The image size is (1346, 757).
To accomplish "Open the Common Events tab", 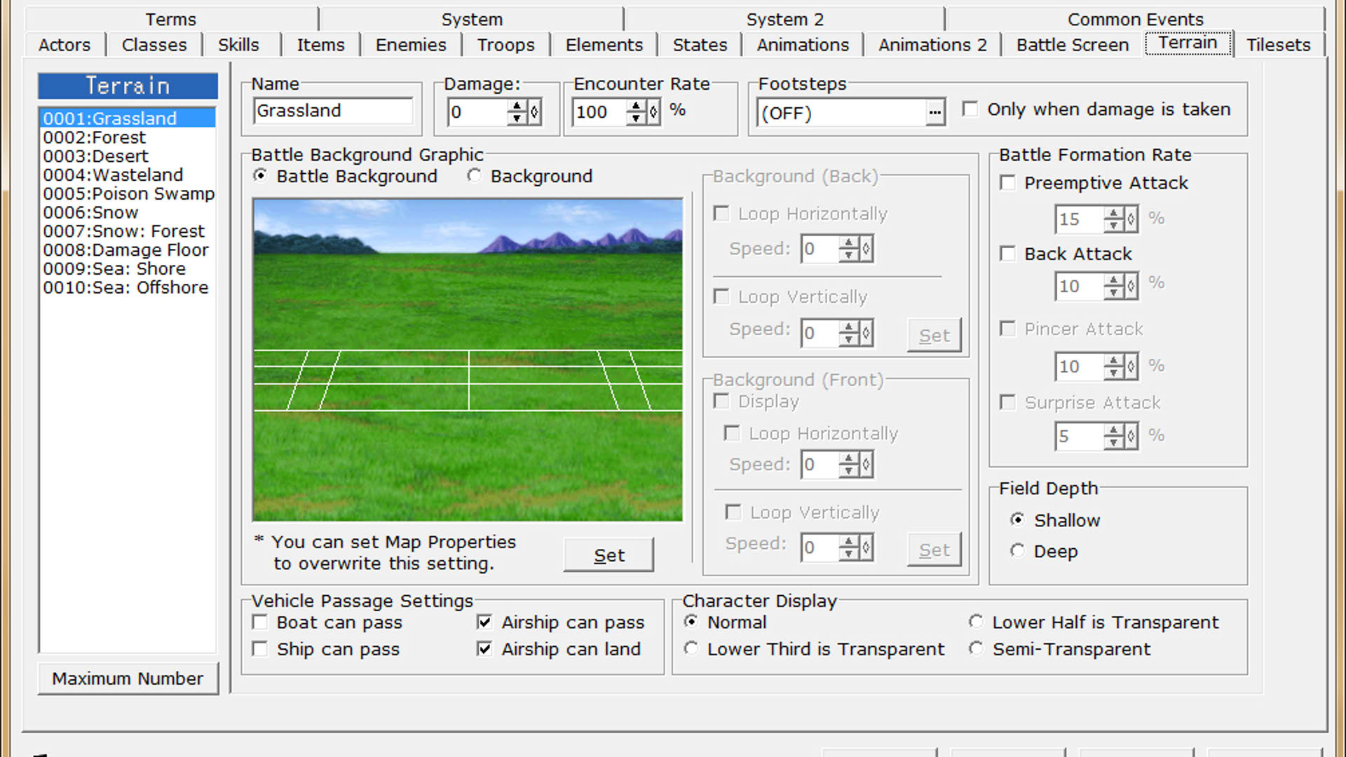I will click(1135, 19).
